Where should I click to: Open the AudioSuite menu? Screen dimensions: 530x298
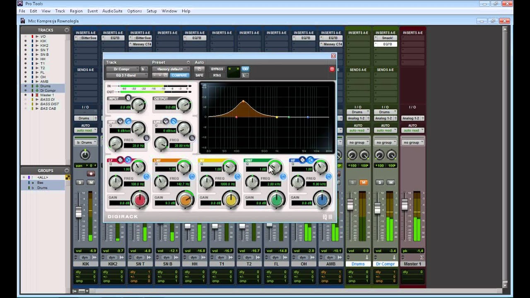(113, 11)
